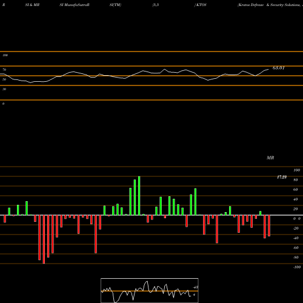This screenshot has width=303, height=303.
Task: Click the MR axis label 40
Action: tap(296, 199)
